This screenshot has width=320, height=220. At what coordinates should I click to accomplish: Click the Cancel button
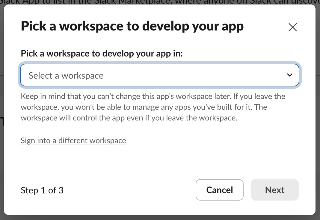(220, 190)
